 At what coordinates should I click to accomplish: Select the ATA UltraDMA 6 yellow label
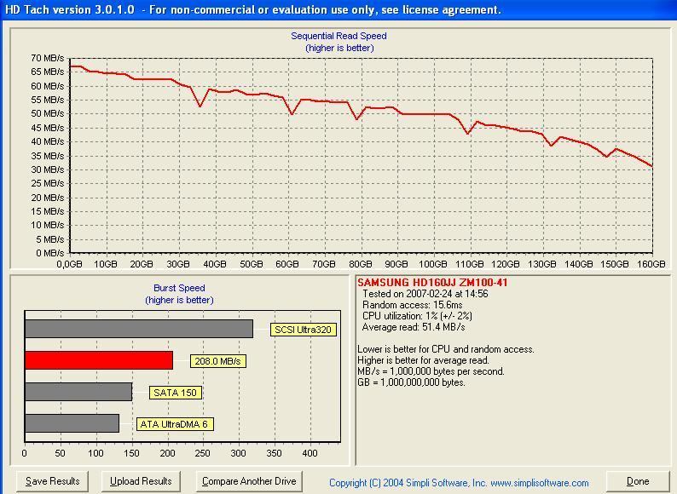click(x=175, y=424)
